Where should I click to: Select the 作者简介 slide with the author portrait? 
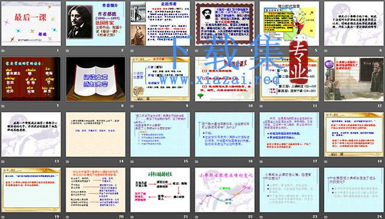[96, 24]
